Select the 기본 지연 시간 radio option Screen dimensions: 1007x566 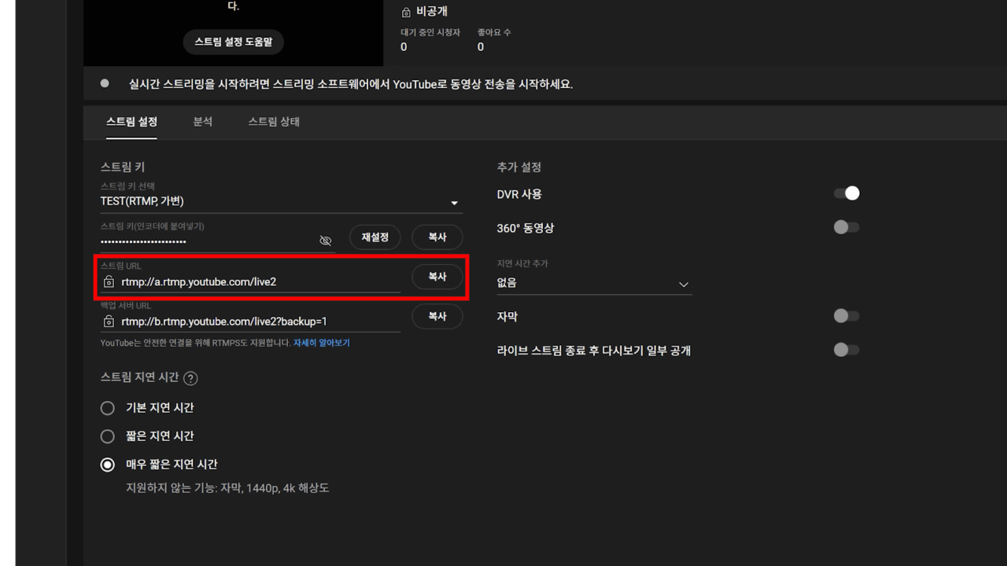[x=108, y=407]
